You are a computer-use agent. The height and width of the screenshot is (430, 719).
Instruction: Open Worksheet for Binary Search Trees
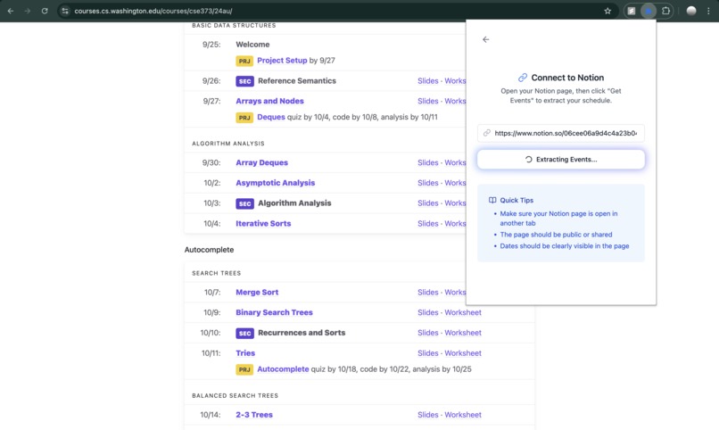(x=463, y=312)
